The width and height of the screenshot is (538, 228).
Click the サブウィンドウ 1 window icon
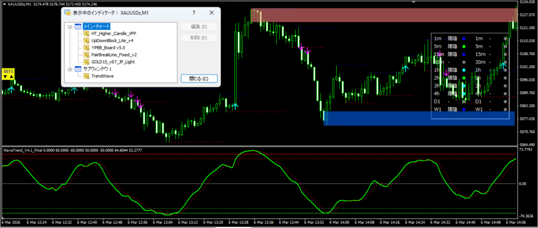coord(78,69)
